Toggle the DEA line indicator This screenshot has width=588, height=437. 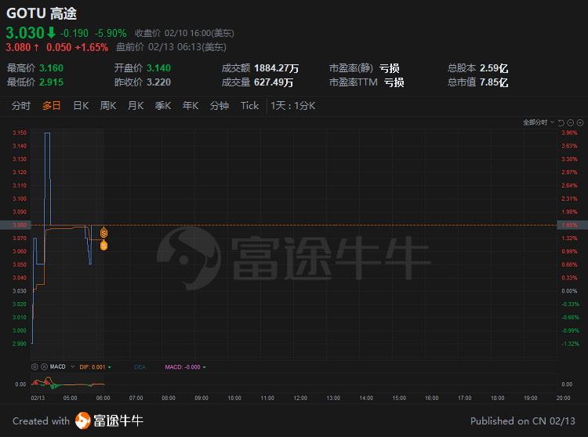point(140,367)
